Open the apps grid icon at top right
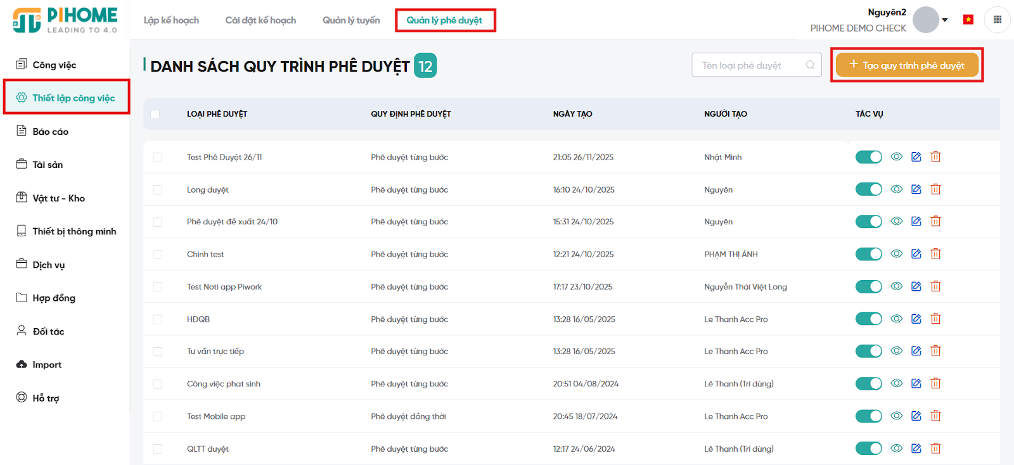Viewport: 1014px width, 465px height. (x=997, y=20)
